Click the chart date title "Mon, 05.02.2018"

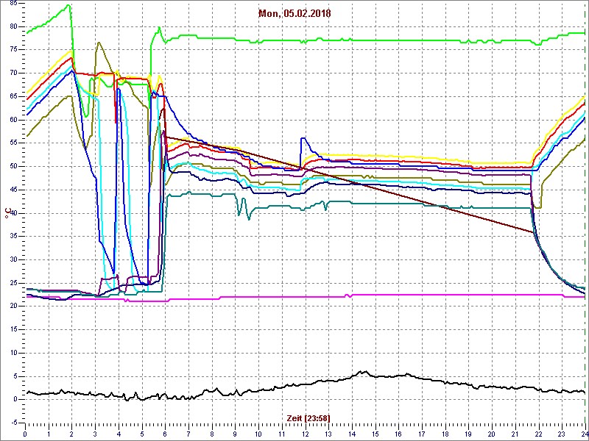(x=294, y=14)
